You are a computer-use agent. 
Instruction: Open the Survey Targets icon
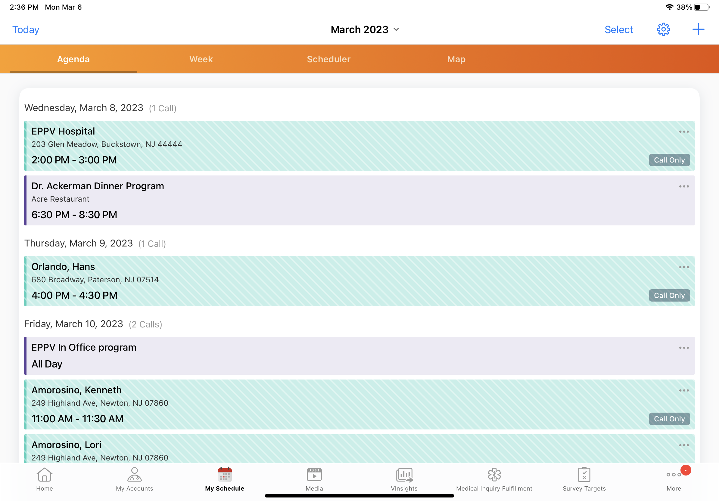584,479
